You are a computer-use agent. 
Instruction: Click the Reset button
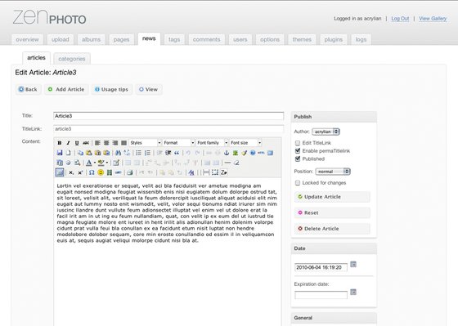pos(332,212)
